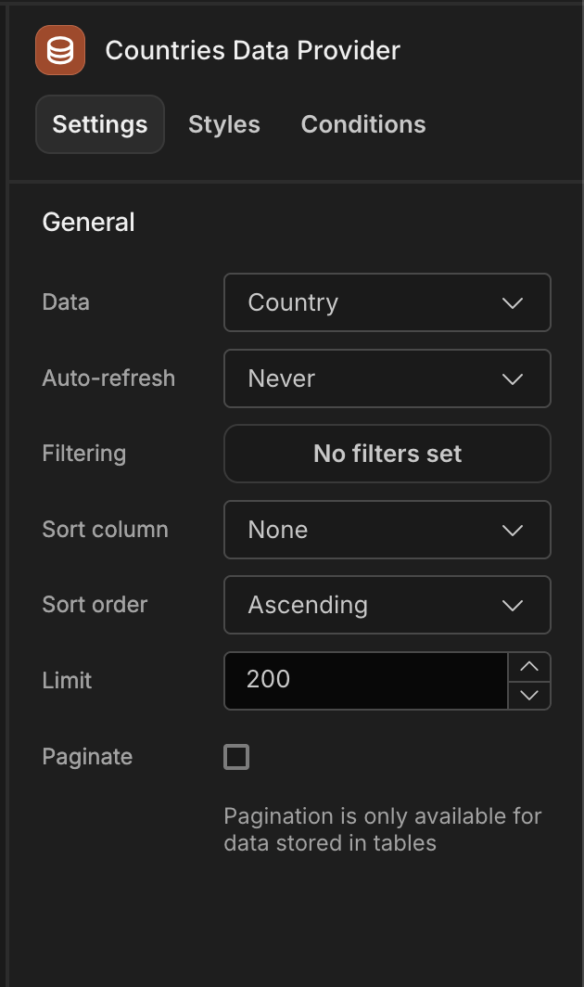The width and height of the screenshot is (584, 987).
Task: Click the Limit input field showing 200
Action: pyautogui.click(x=365, y=681)
